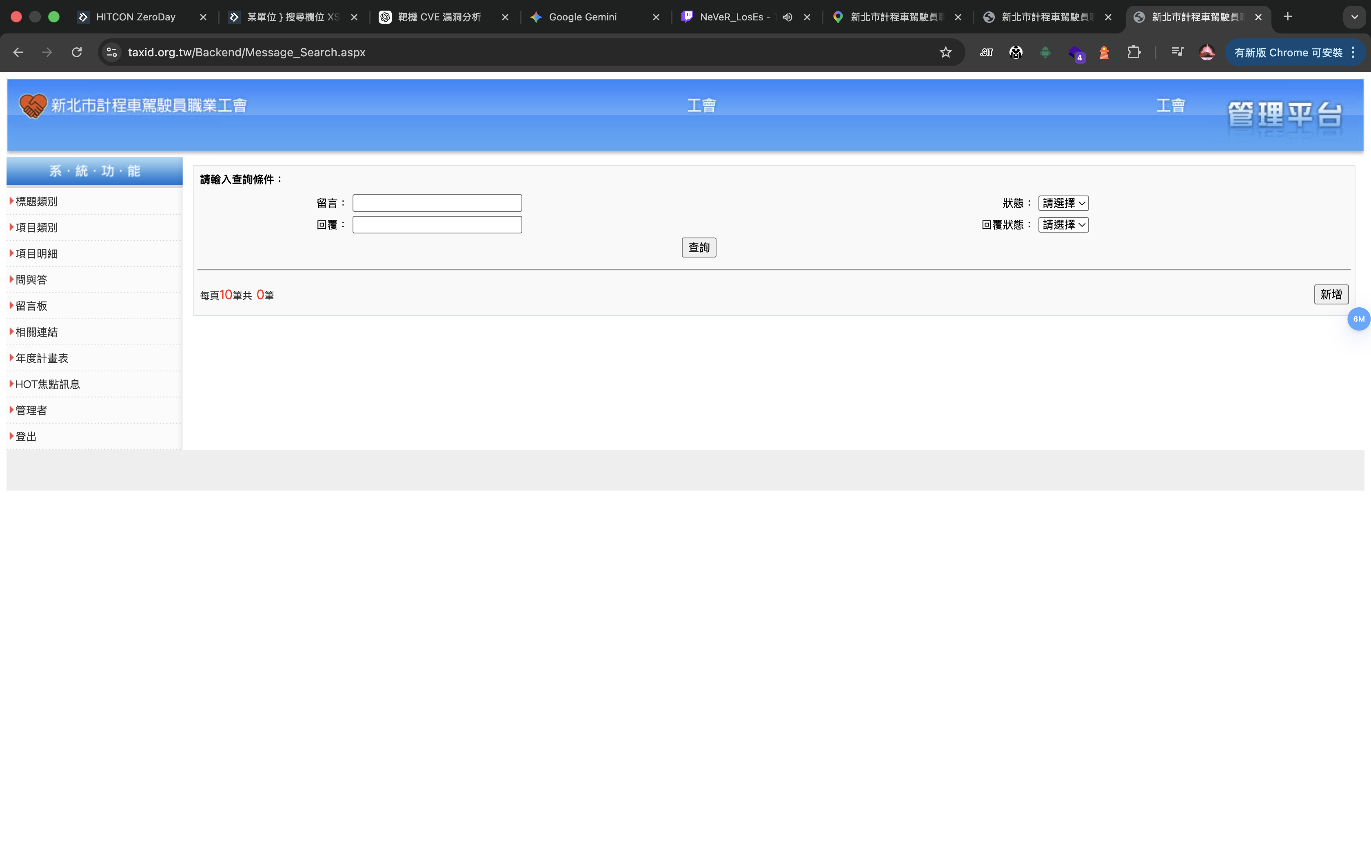Click the 查詢 search button

(x=699, y=248)
